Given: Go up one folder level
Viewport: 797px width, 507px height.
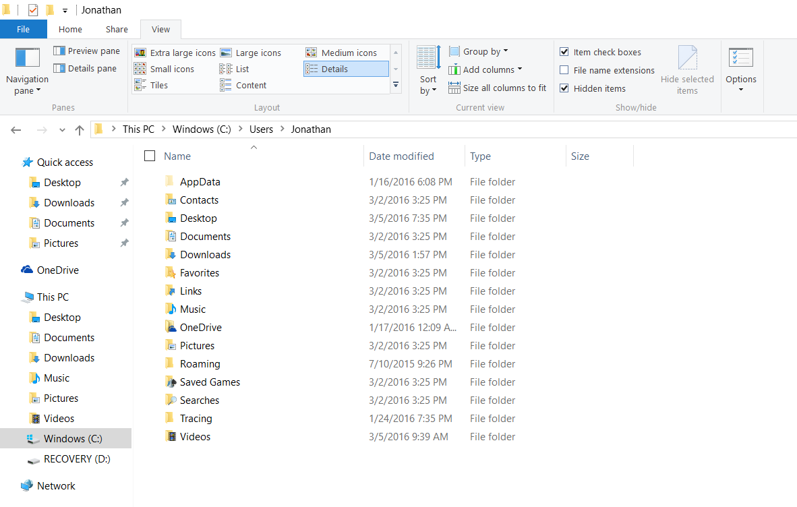Looking at the screenshot, I should pyautogui.click(x=80, y=130).
